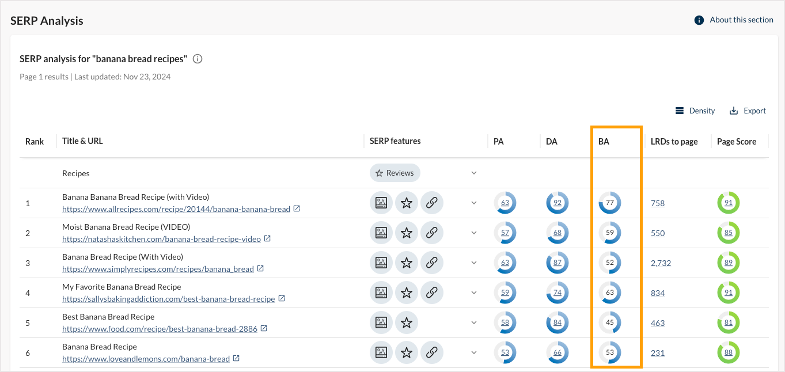The image size is (785, 372).
Task: Open the 758 LRDs to page link
Action: point(657,203)
